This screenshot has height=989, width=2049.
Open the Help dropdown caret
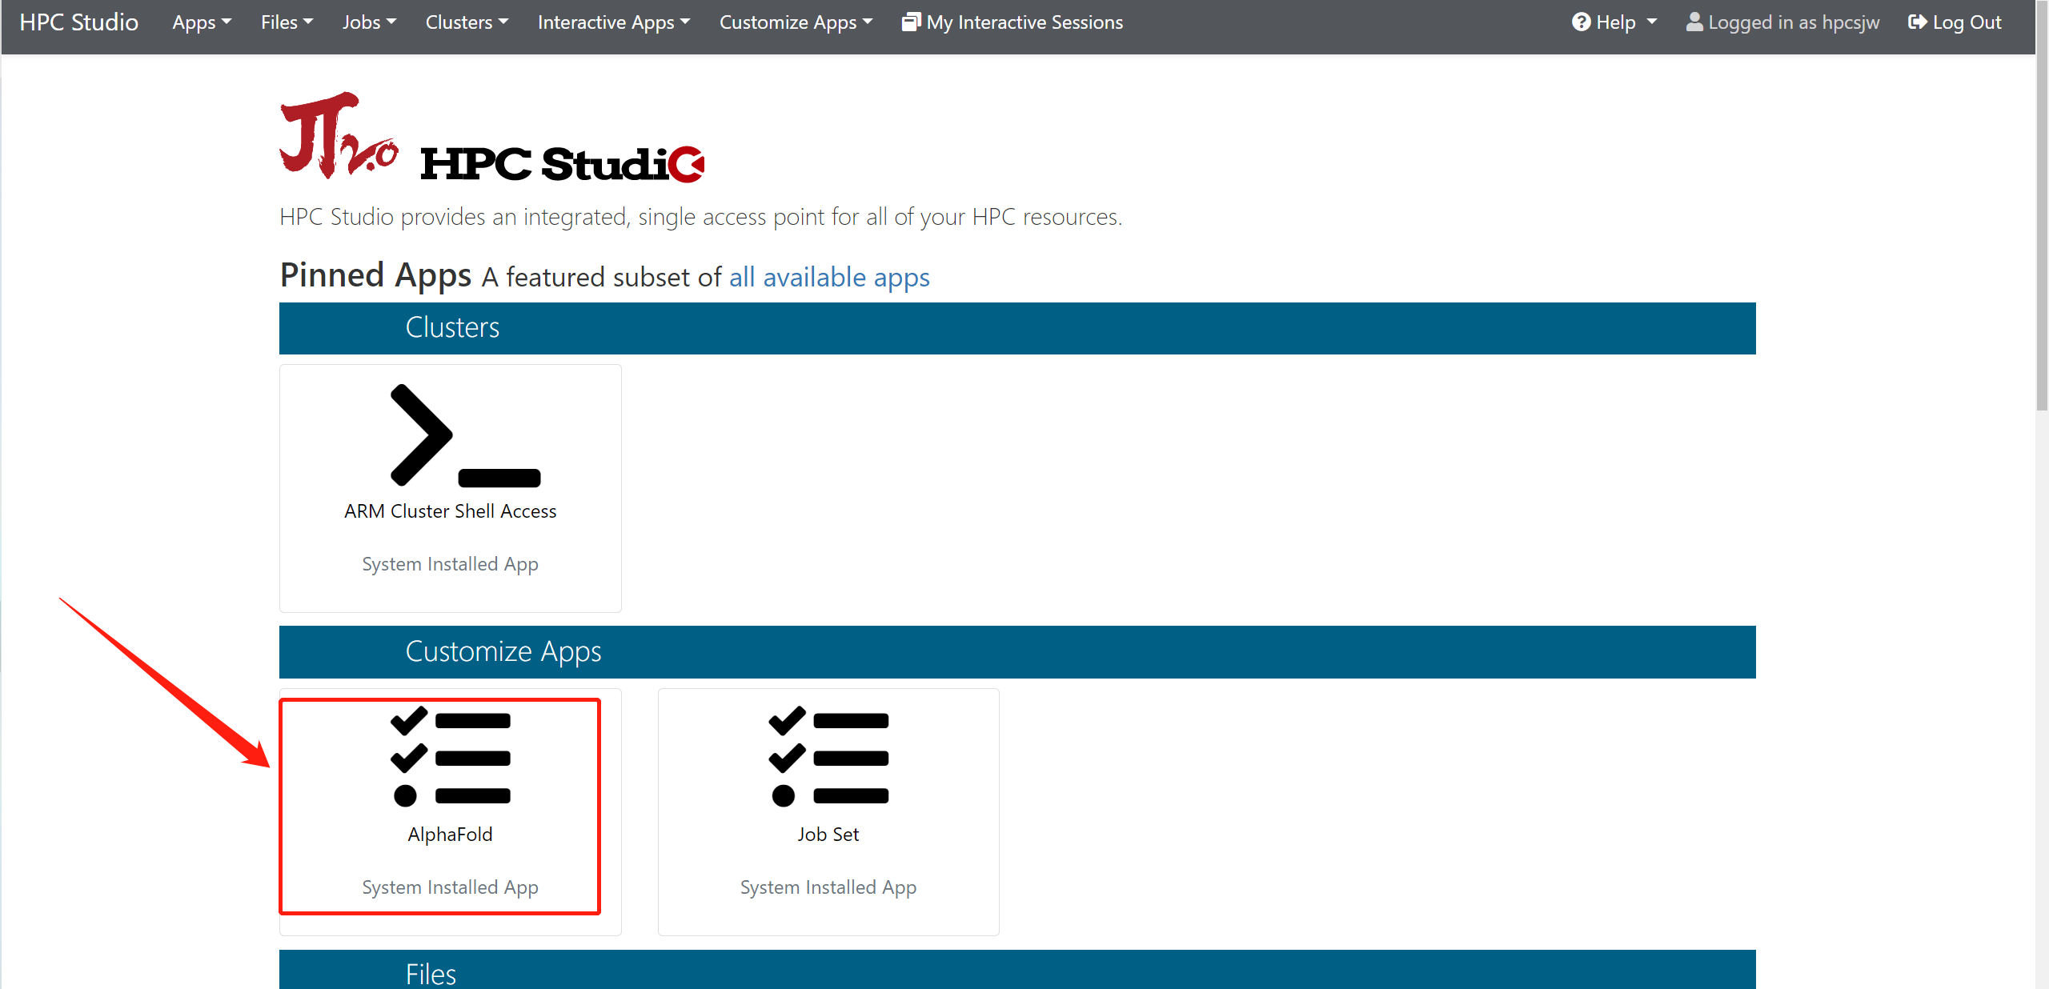point(1652,22)
